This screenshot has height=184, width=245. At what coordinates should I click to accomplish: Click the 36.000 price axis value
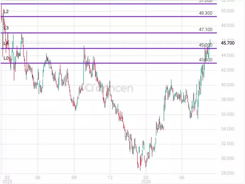(228, 114)
